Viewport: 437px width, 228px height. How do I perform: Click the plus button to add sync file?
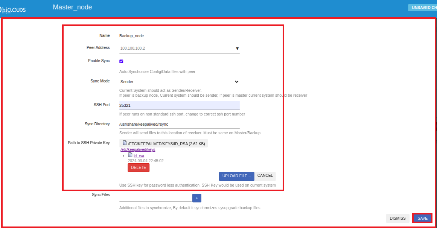tap(197, 198)
